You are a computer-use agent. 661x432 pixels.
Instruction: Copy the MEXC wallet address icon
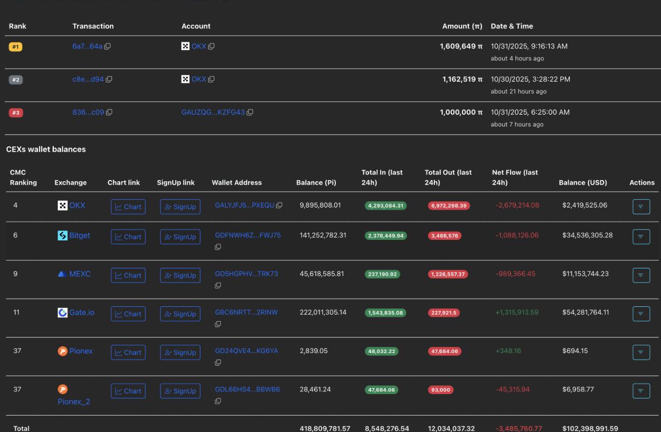(218, 285)
